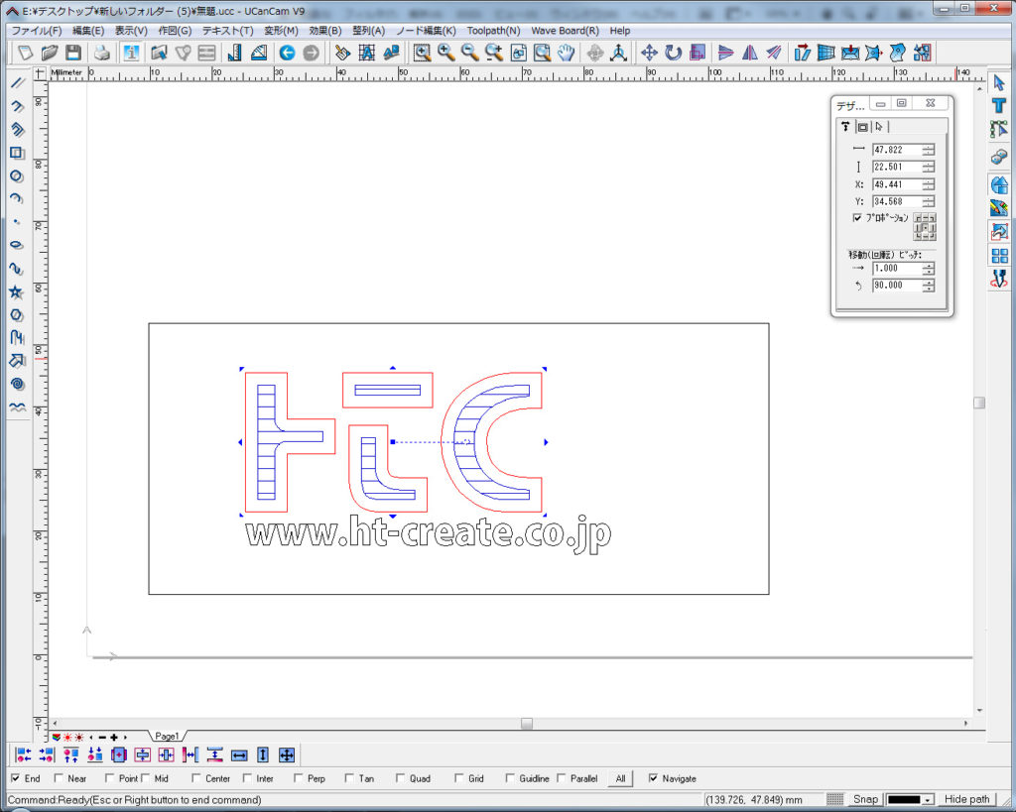Image resolution: width=1016 pixels, height=812 pixels.
Task: Uncheck the Navigate checkbox
Action: 653,778
